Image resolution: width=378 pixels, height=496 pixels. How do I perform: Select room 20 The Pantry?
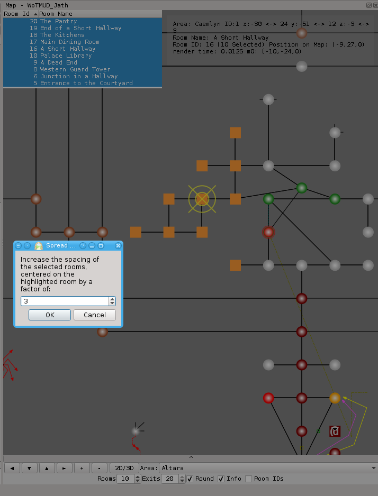pos(82,21)
